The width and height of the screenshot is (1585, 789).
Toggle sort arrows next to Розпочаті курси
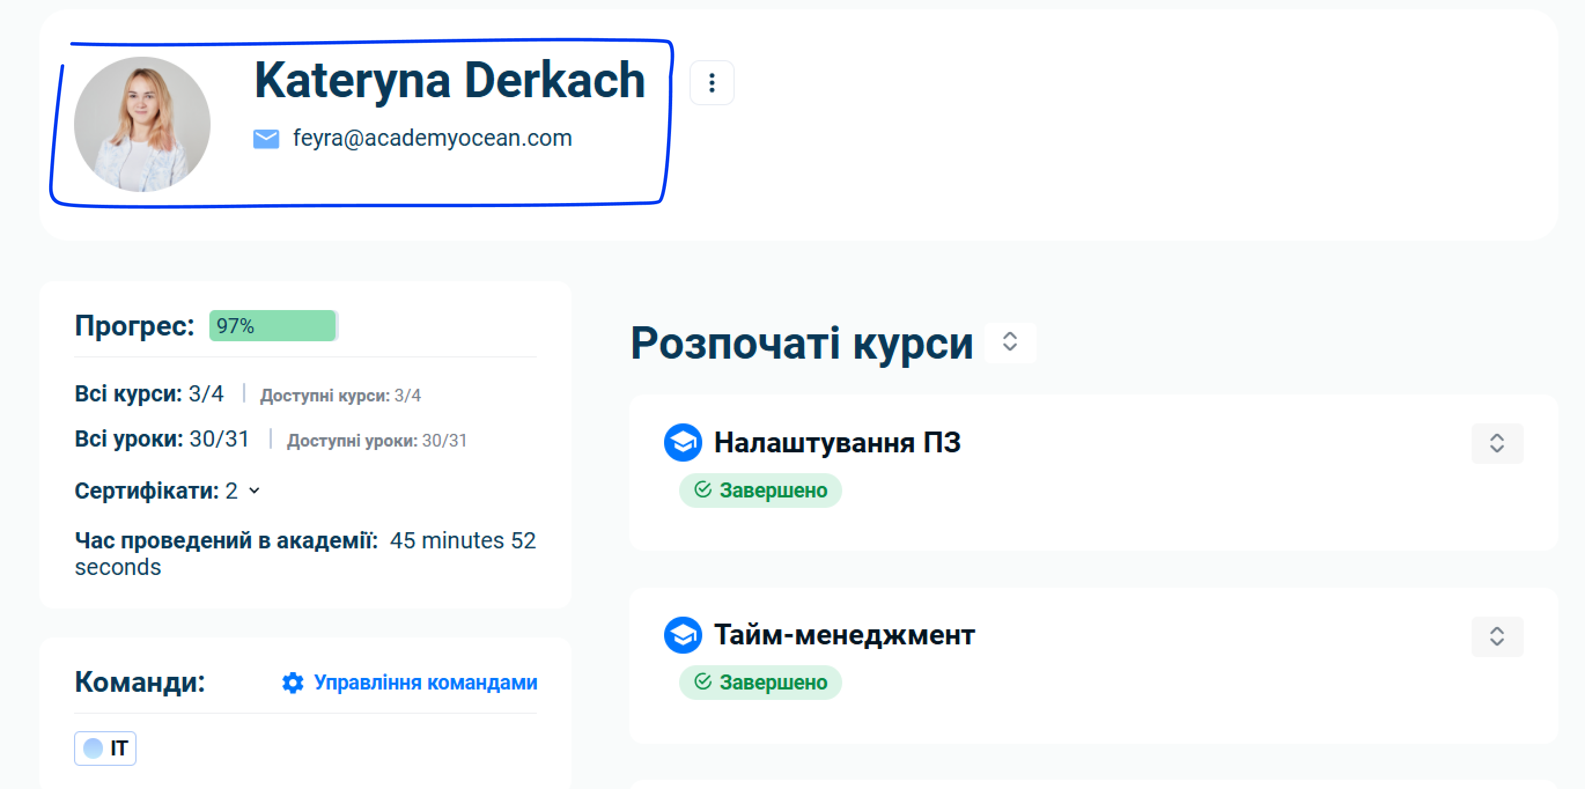1009,341
